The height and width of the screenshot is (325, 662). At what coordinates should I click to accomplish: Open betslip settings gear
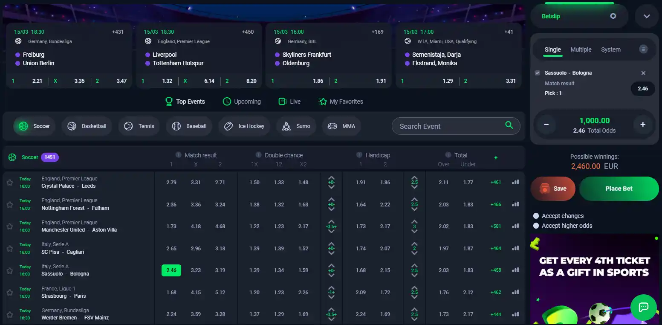(613, 16)
